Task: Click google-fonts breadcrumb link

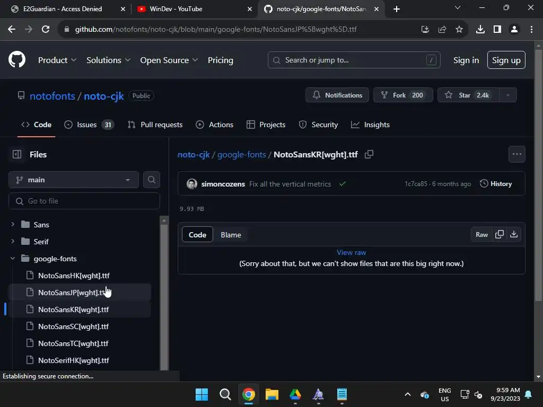Action: pos(242,154)
